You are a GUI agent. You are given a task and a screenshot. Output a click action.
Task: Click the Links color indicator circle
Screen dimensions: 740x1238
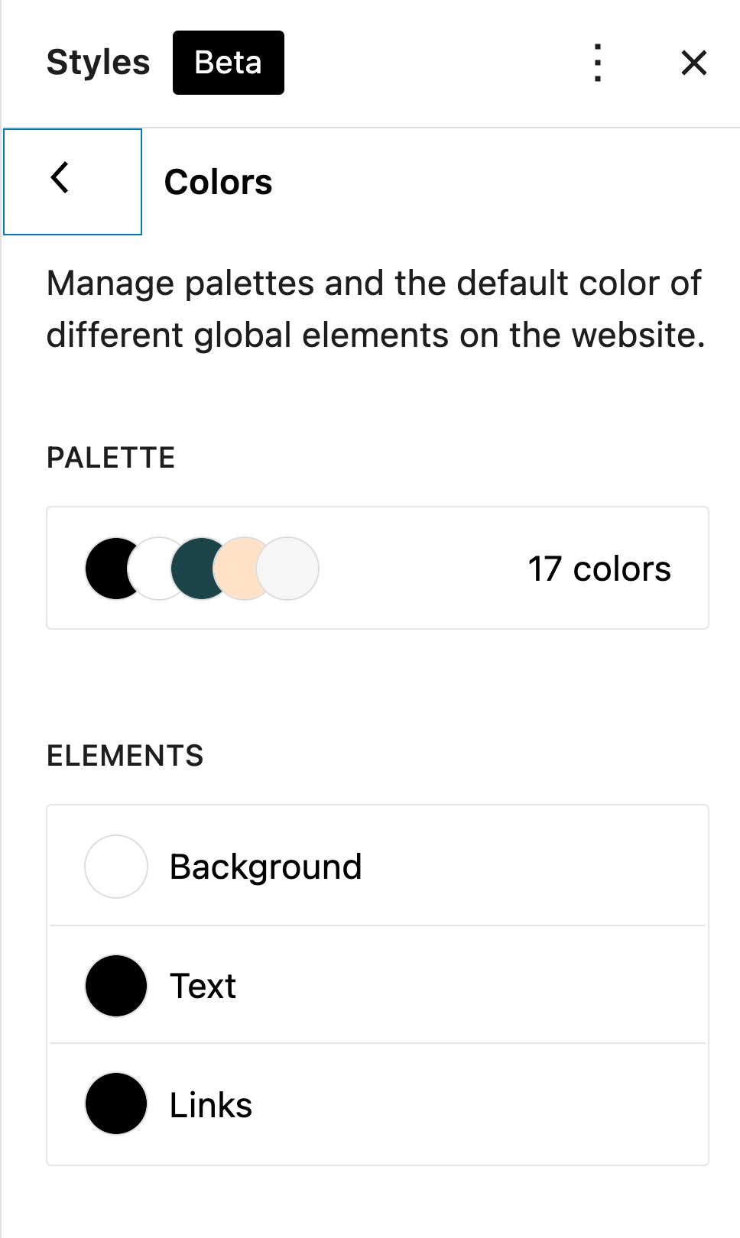click(116, 1104)
